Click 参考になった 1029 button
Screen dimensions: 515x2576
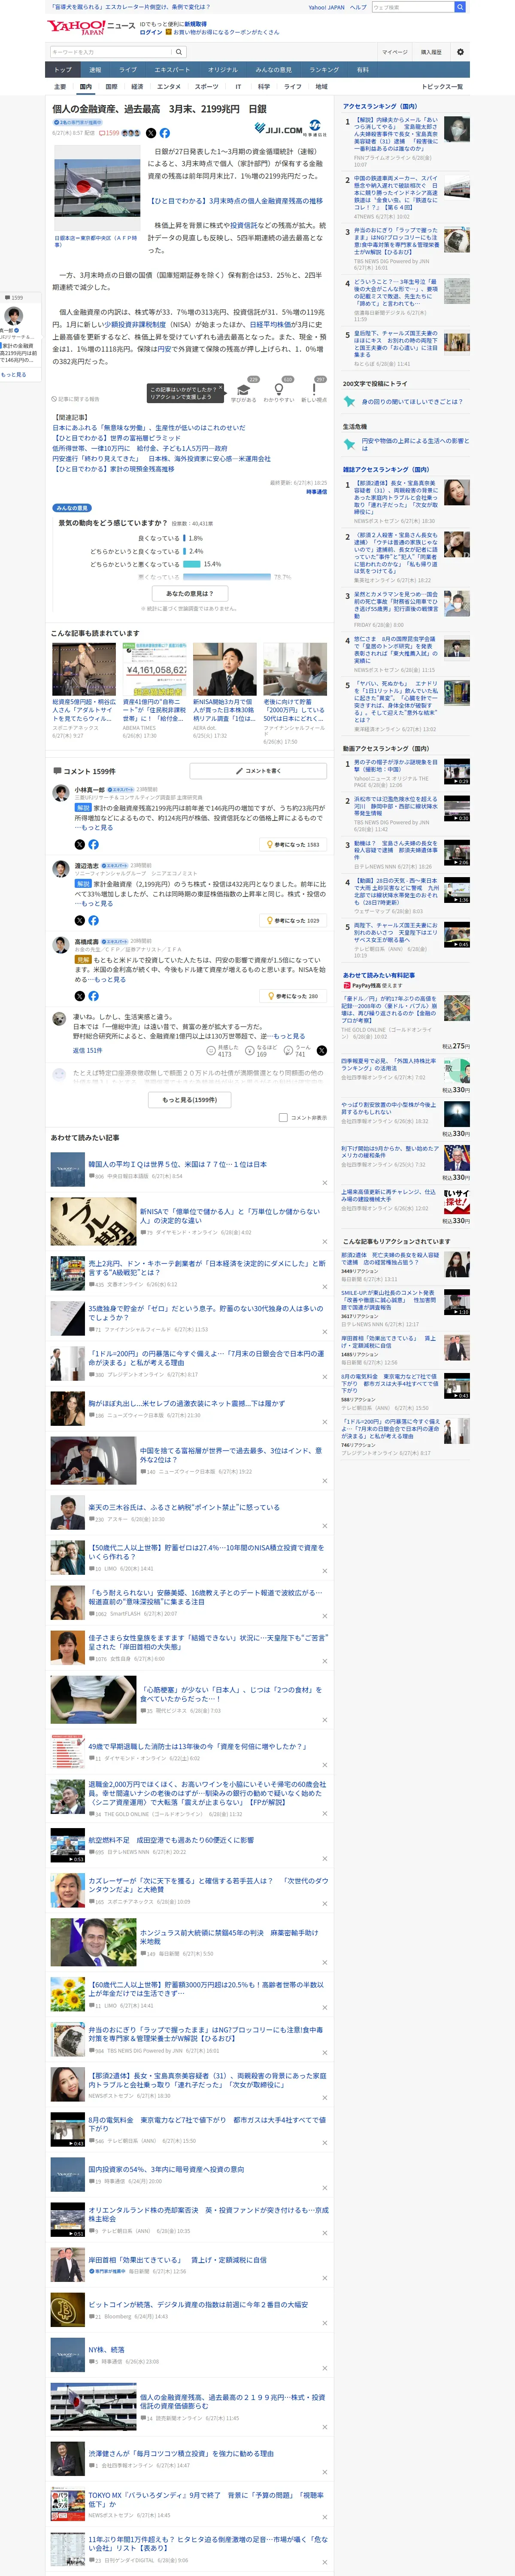293,920
